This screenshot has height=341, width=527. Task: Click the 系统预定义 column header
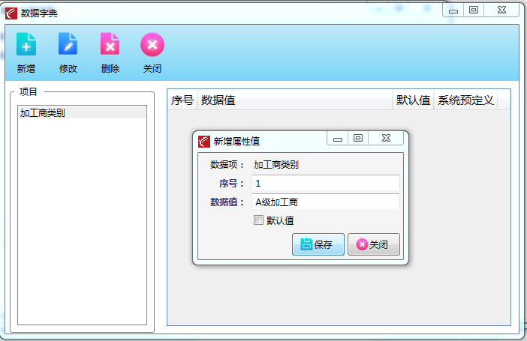coord(466,100)
